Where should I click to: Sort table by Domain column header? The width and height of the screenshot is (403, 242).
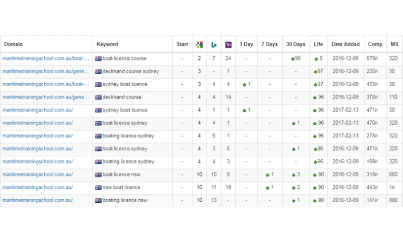tap(14, 44)
